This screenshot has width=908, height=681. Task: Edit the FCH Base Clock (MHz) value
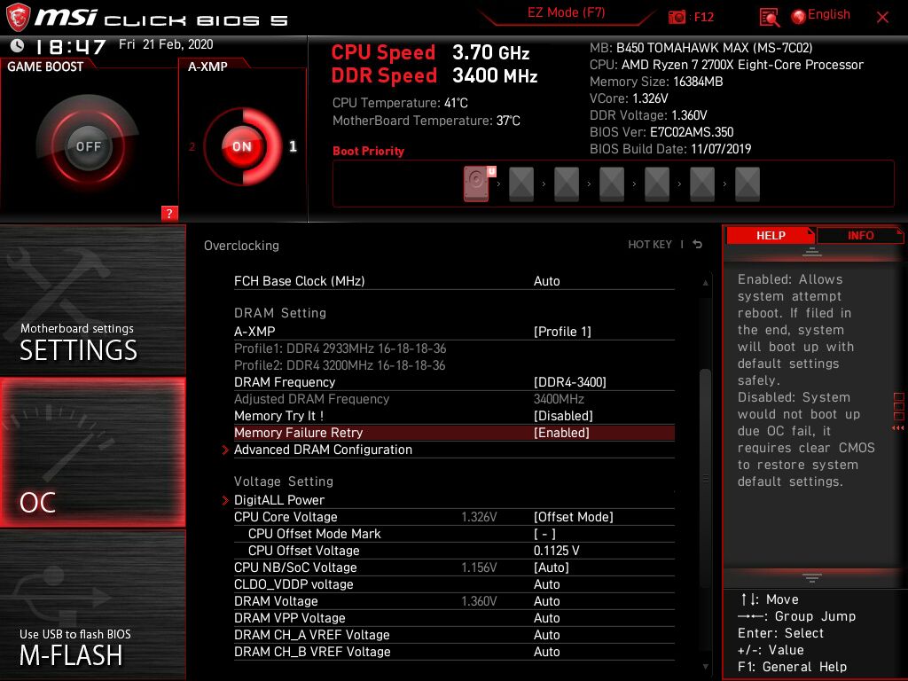[x=546, y=281]
